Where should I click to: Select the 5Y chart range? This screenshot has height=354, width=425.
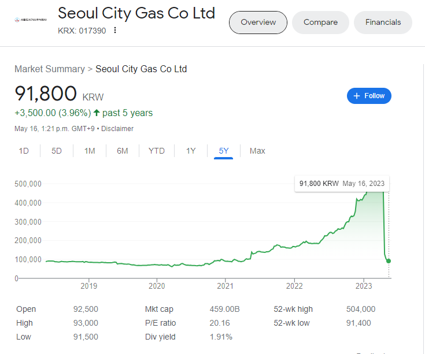(x=224, y=151)
